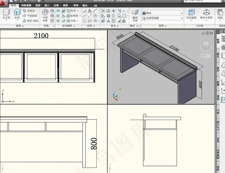225x173 pixels.
Task: Switch to the 注释 ribbon tab
Action: click(56, 5)
